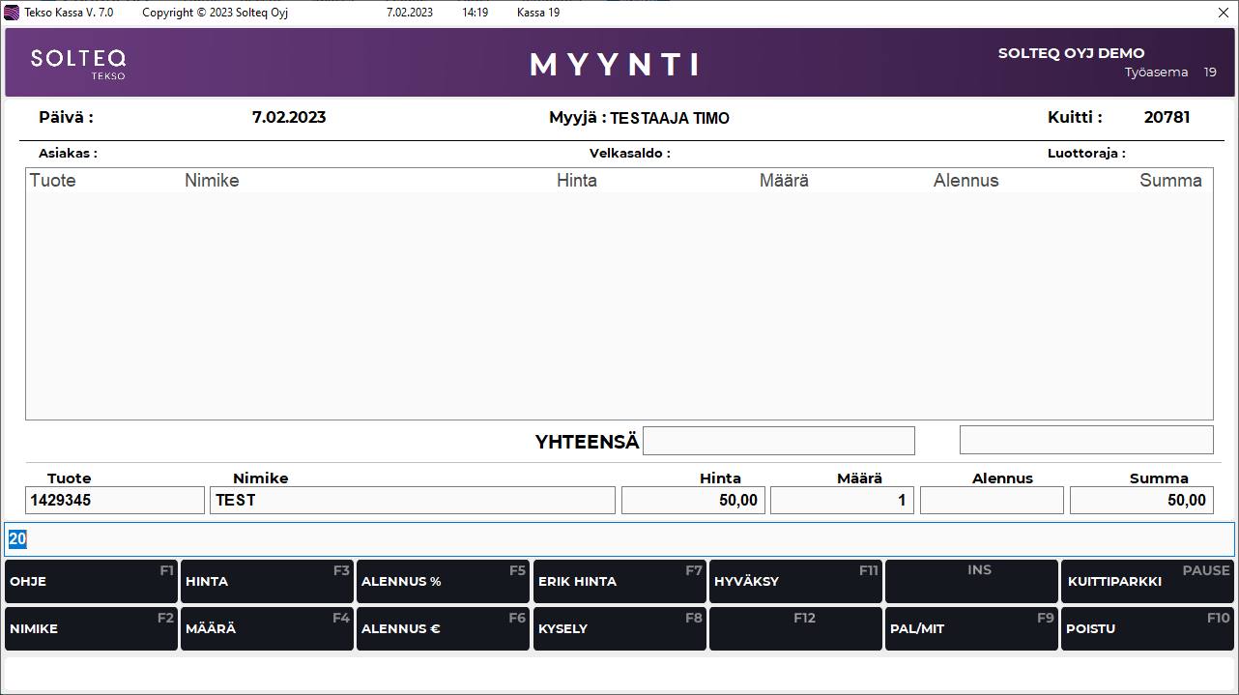The image size is (1239, 695).
Task: Click the Tuote field containing 1429345
Action: point(115,500)
